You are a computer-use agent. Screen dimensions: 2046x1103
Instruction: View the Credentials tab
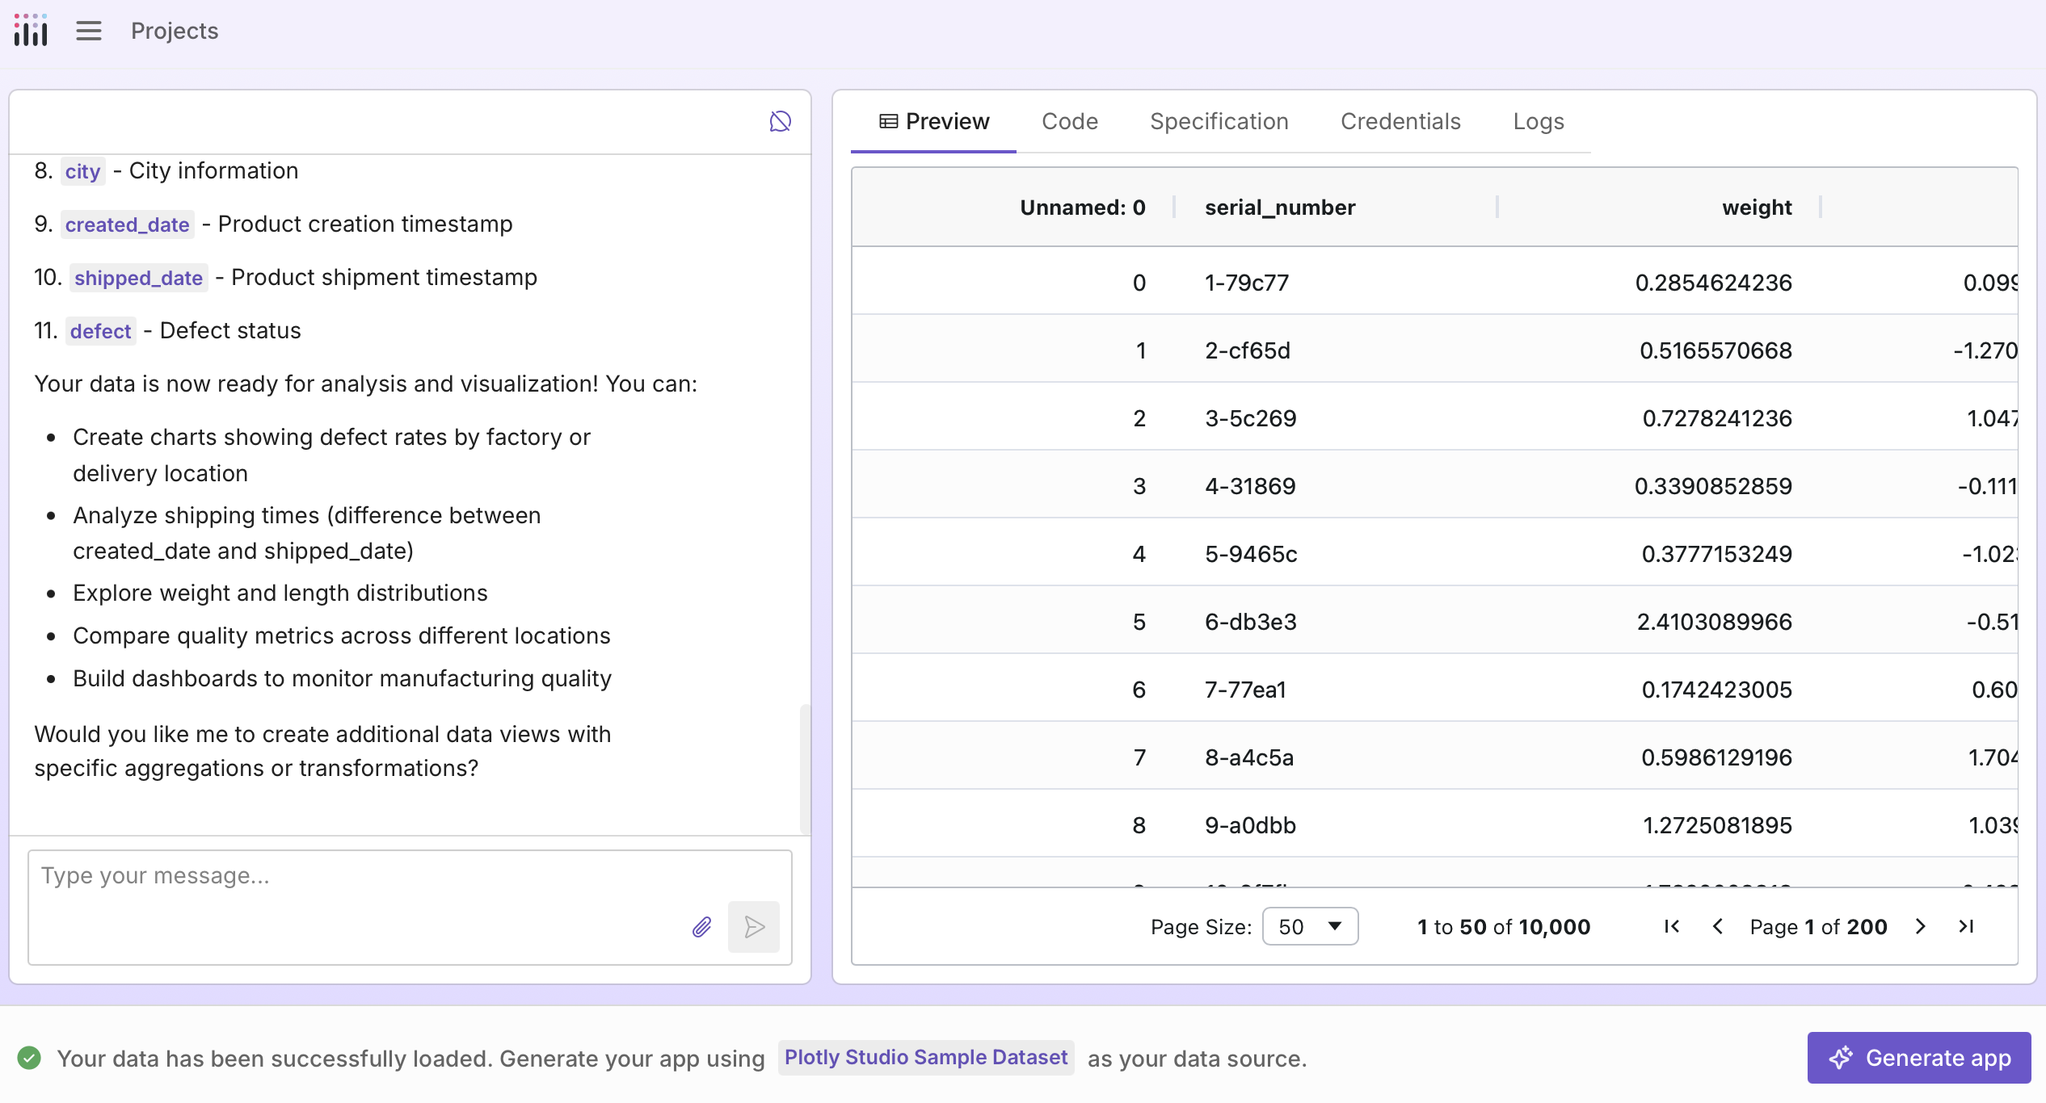pyautogui.click(x=1400, y=121)
